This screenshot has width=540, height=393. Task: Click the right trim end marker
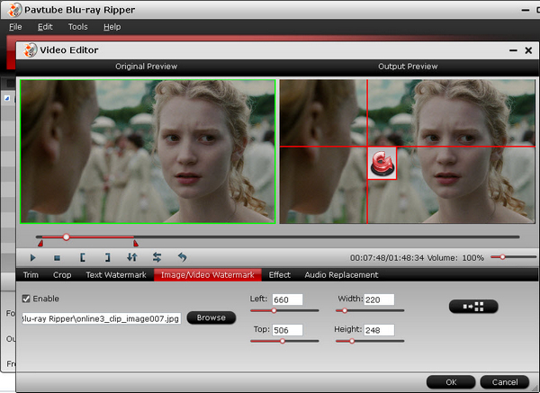[x=136, y=244]
